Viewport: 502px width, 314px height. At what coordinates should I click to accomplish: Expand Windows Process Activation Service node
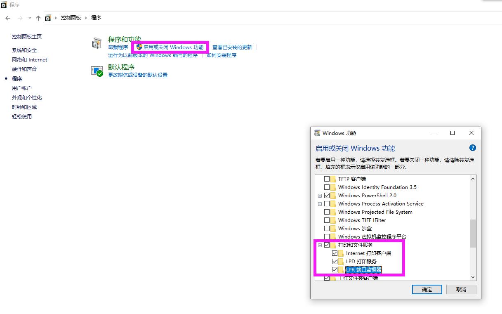pyautogui.click(x=320, y=204)
